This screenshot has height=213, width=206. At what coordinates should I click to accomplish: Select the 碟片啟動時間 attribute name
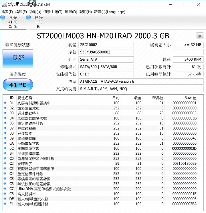pos(28,113)
